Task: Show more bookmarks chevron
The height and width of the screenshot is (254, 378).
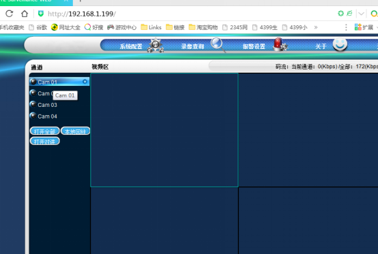Action: point(315,27)
